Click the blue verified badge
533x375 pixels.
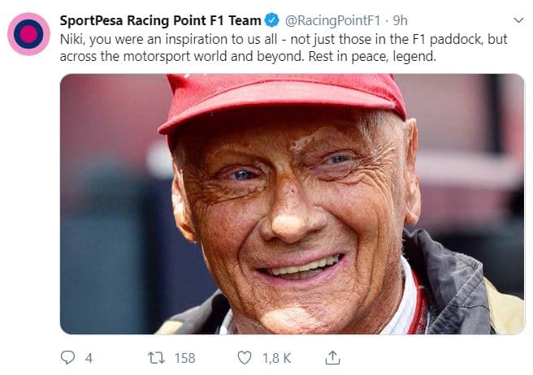(x=273, y=20)
